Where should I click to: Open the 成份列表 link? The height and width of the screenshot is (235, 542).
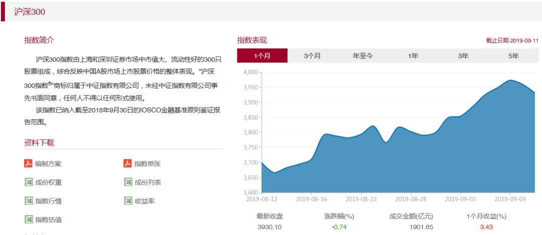pyautogui.click(x=148, y=182)
